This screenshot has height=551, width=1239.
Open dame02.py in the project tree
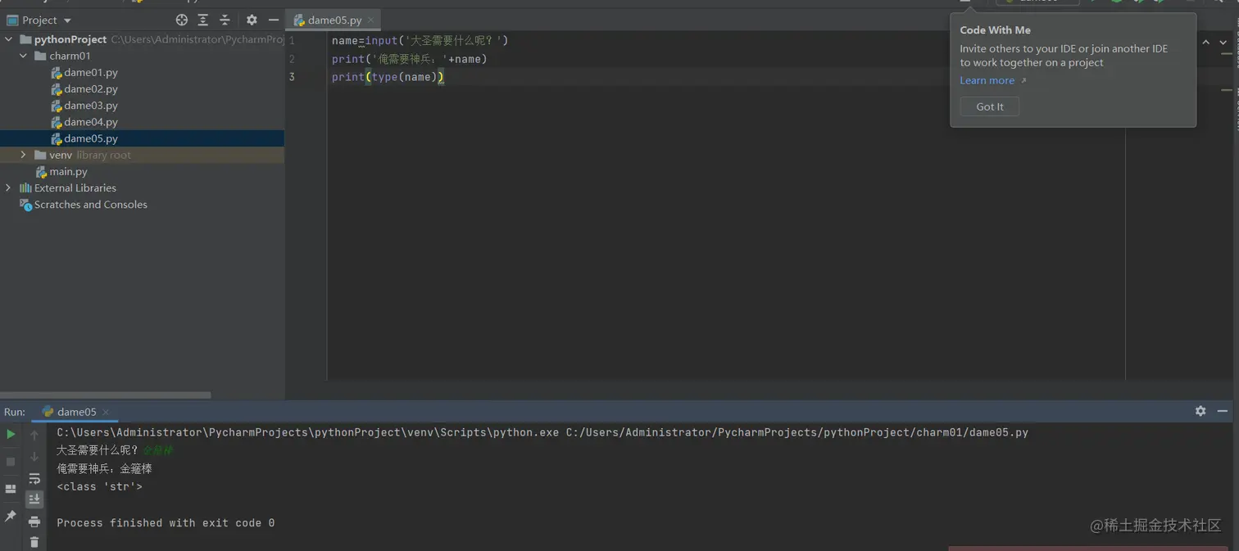[91, 88]
